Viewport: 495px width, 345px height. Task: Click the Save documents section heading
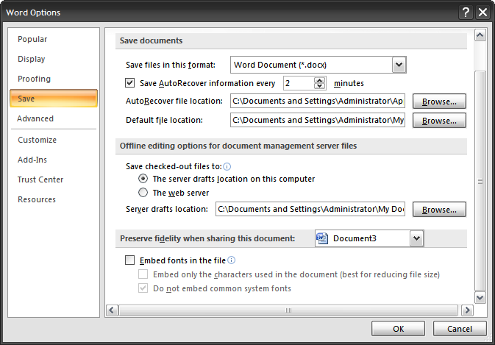[x=151, y=40]
